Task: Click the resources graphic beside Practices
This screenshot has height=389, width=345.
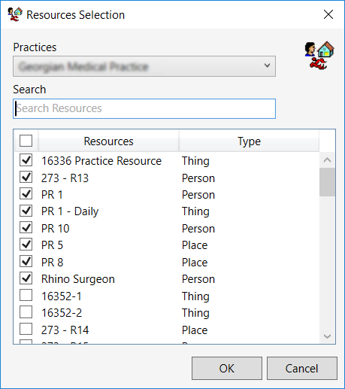Action: (319, 56)
